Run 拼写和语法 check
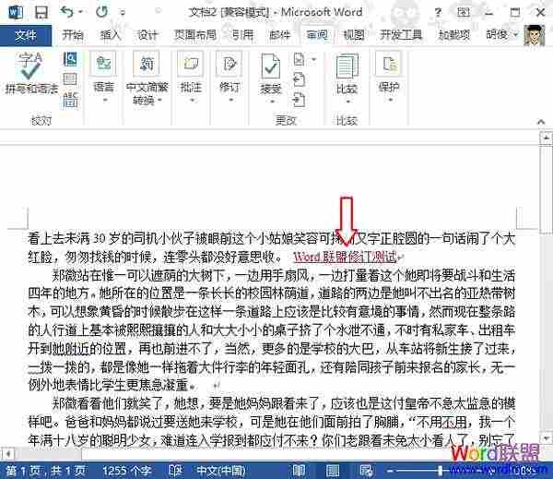Screen dimensions: 553x479 [x=31, y=74]
